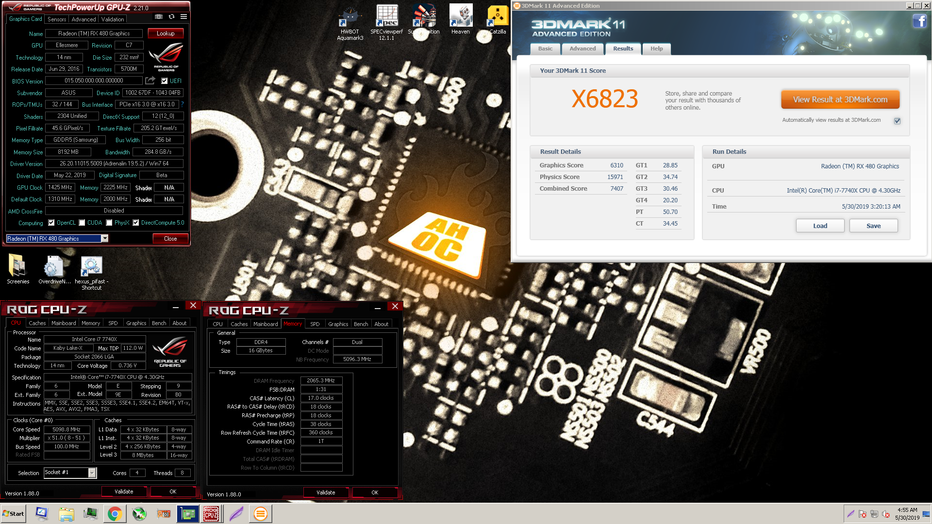This screenshot has width=932, height=524.
Task: Click the BIOS export share icon
Action: [150, 81]
